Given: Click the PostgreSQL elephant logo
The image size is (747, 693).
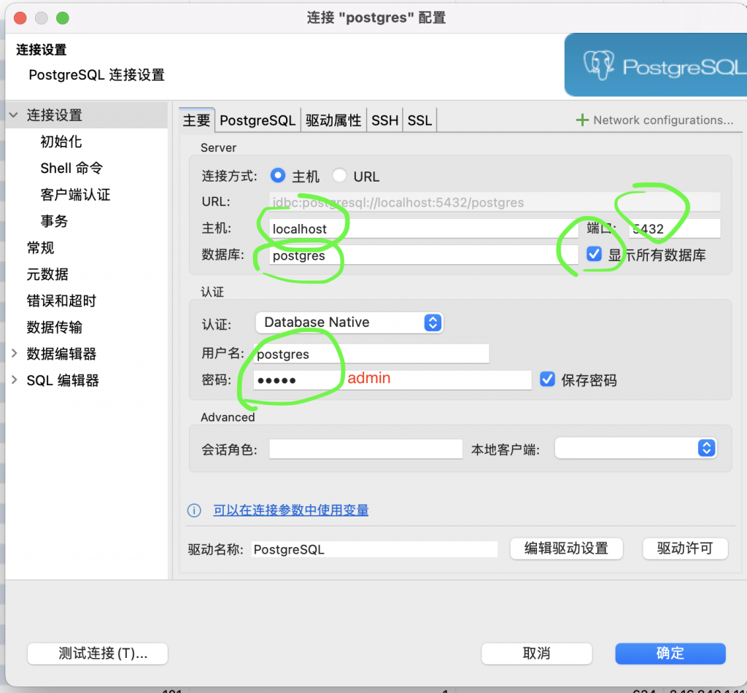Looking at the screenshot, I should [599, 64].
